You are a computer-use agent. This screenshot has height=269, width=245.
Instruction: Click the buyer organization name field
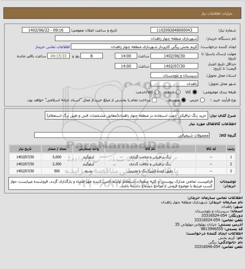pos(126,38)
